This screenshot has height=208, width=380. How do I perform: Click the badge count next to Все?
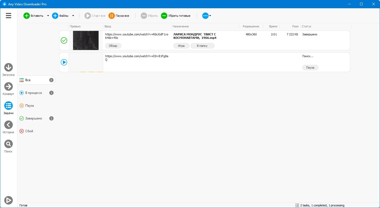(51, 80)
